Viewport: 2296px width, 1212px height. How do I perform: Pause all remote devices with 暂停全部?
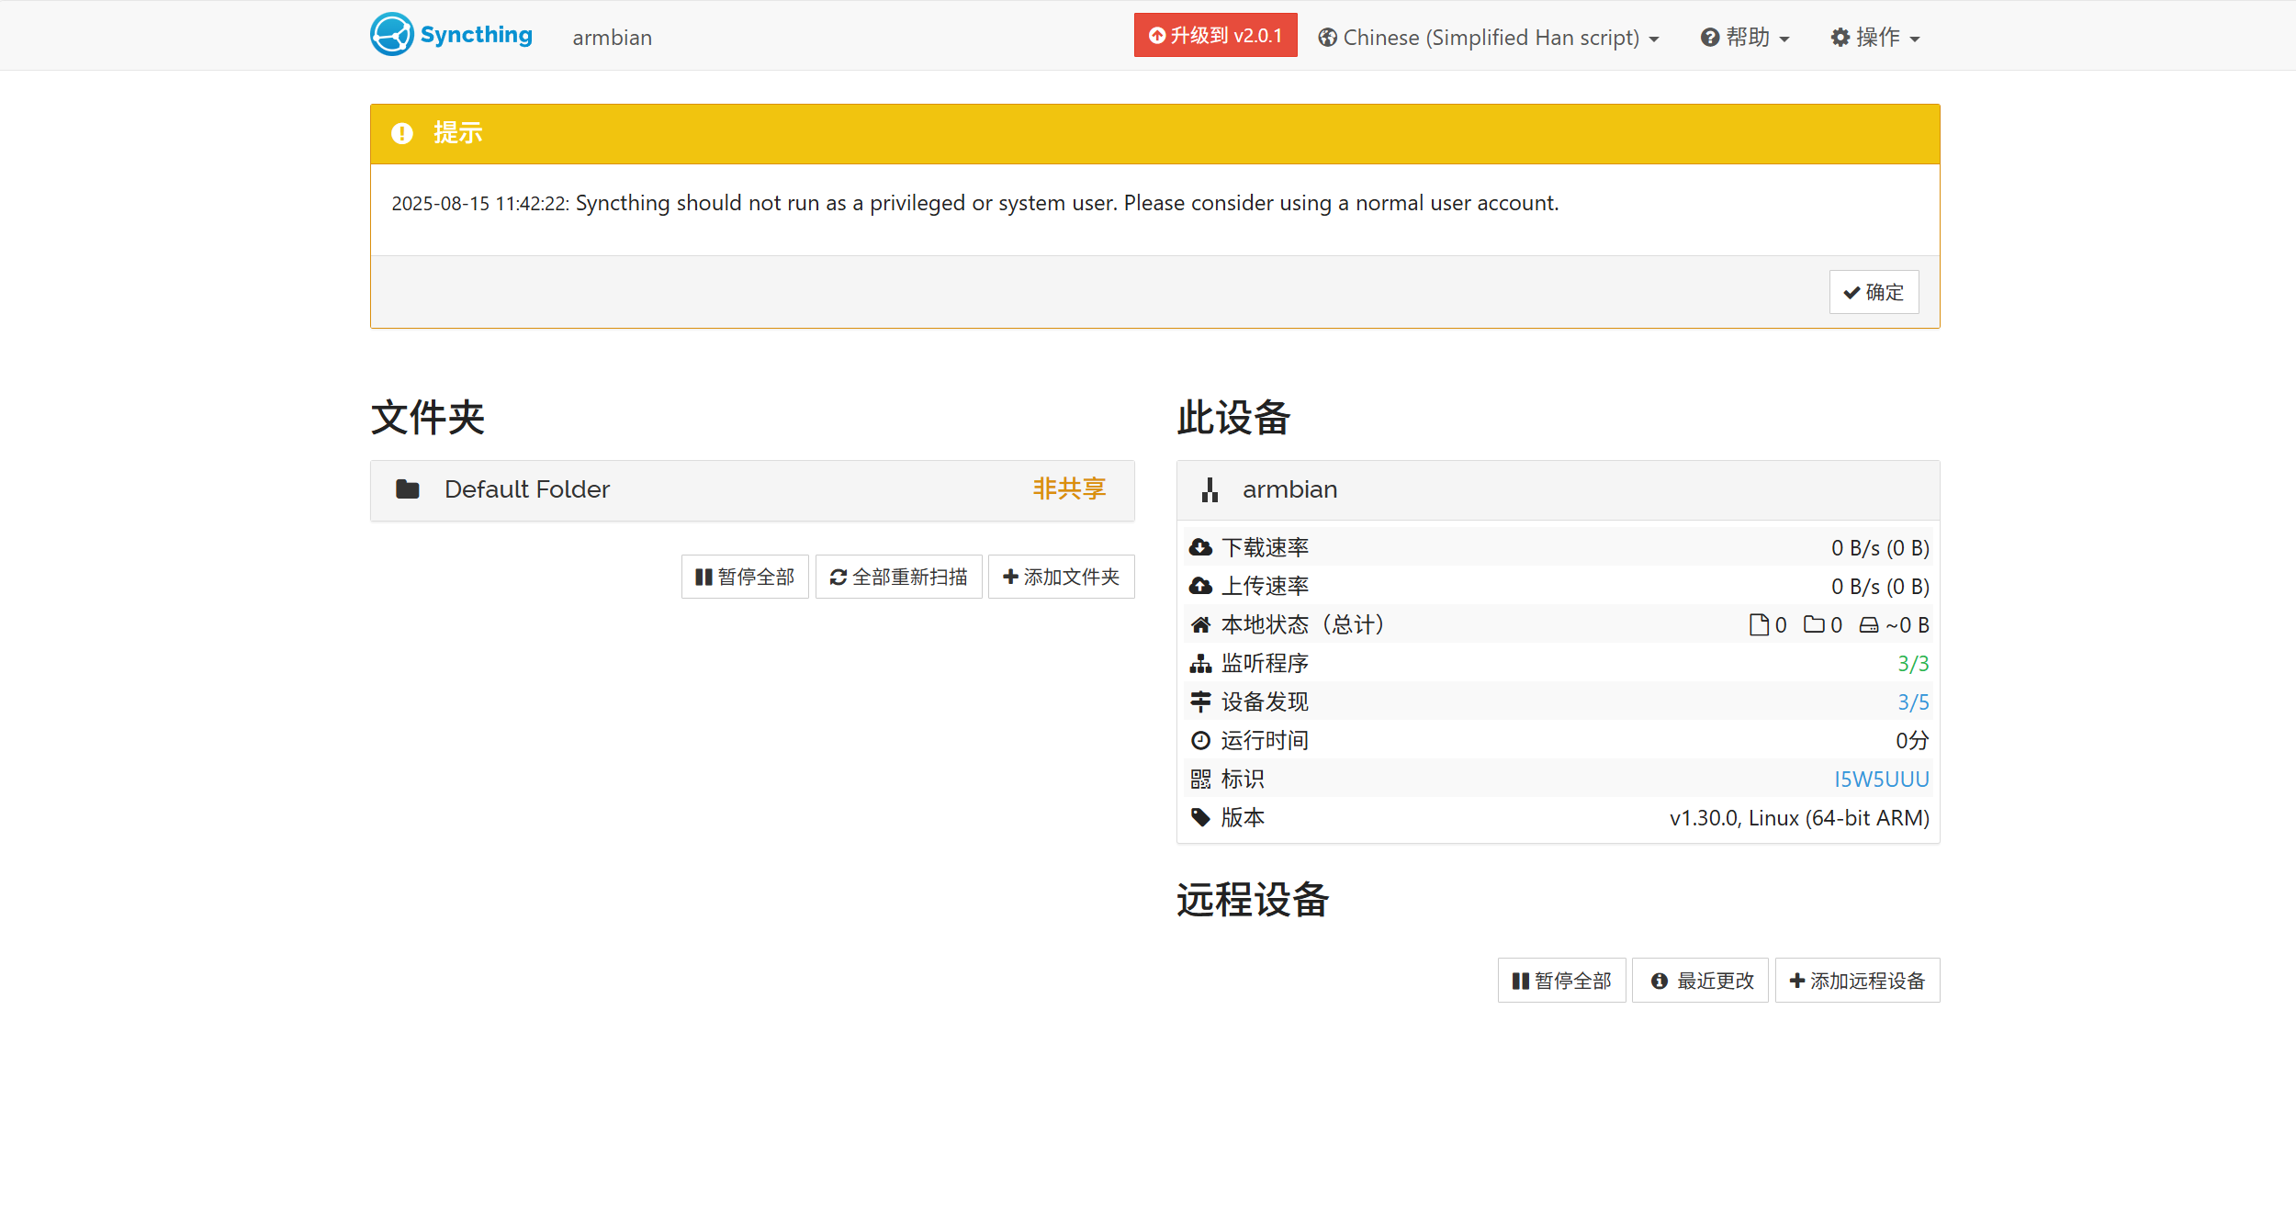click(x=1561, y=981)
